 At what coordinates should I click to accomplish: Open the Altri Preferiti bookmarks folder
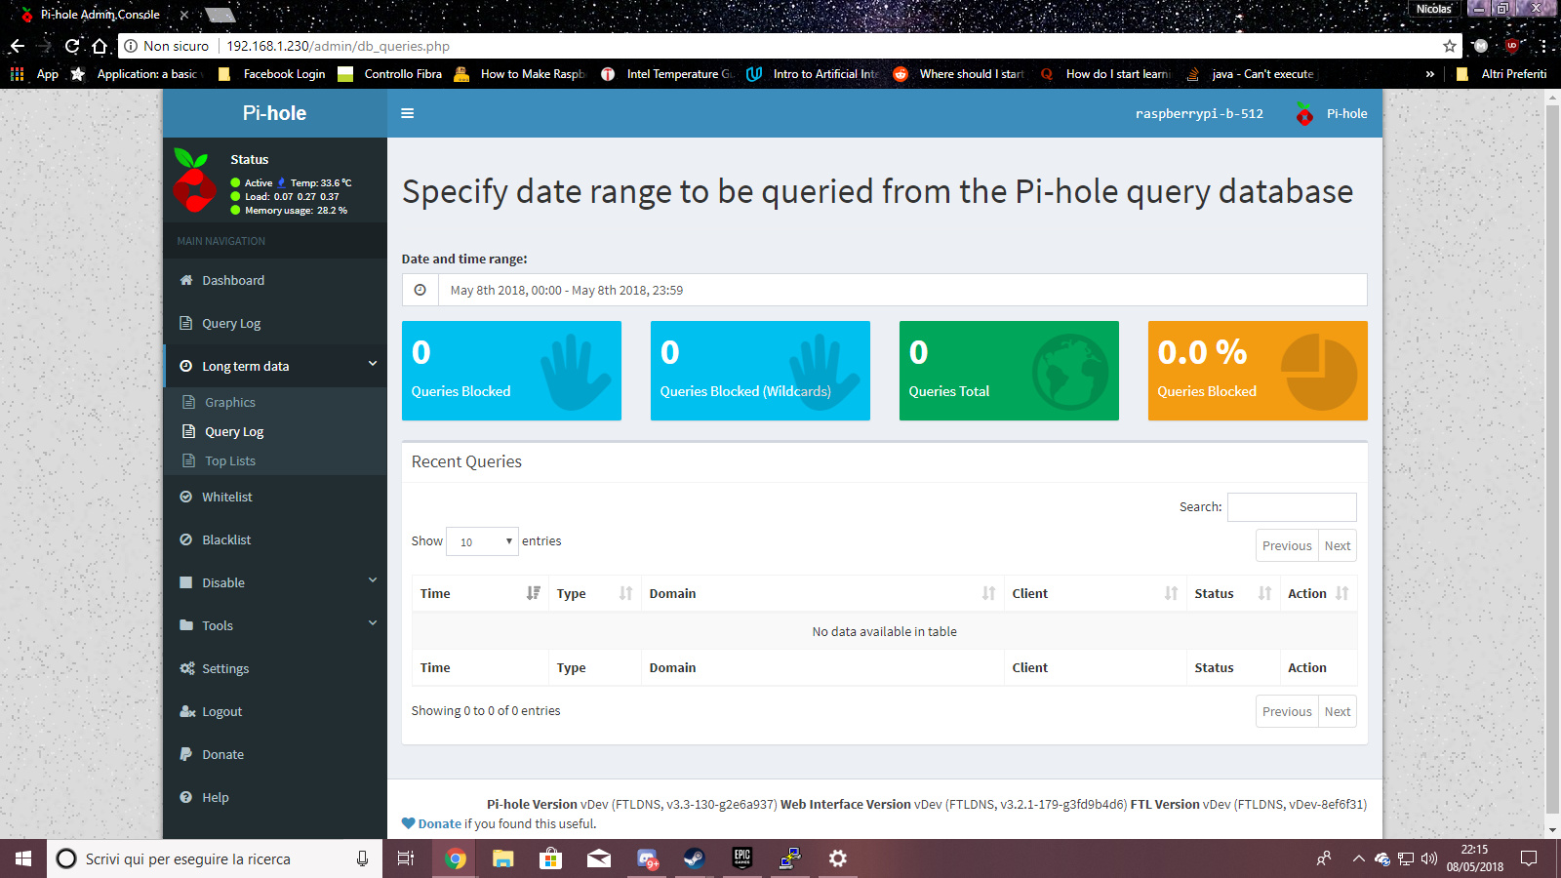[x=1501, y=74]
